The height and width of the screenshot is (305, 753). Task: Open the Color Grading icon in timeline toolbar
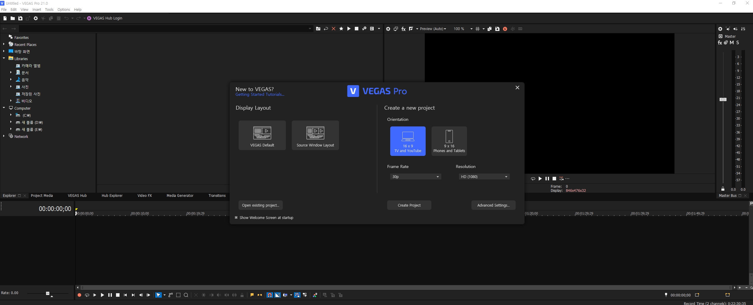click(315, 295)
